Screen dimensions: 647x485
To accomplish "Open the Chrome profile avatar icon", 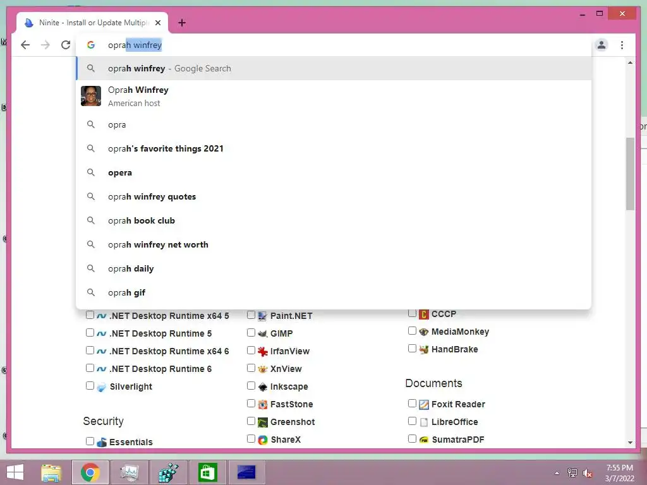I will (602, 45).
